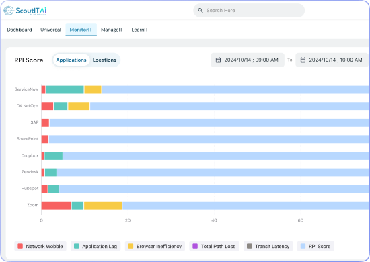Toggle the Browser Inefficiency legend item
This screenshot has height=262, width=370.
coord(155,246)
